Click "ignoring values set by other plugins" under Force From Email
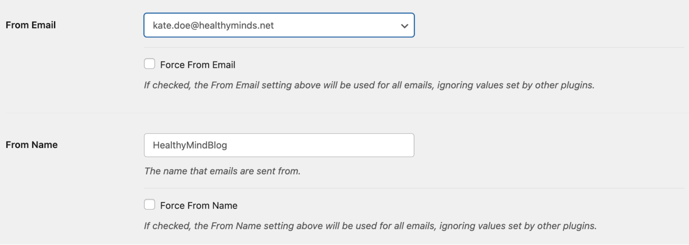The width and height of the screenshot is (689, 245). tap(516, 85)
